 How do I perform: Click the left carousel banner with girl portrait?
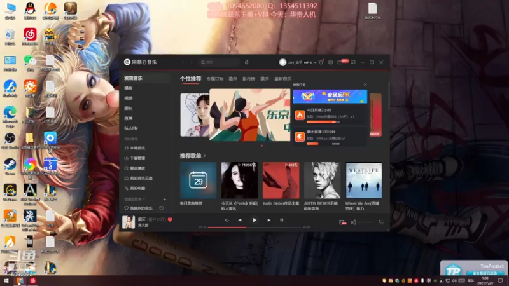pyautogui.click(x=195, y=115)
